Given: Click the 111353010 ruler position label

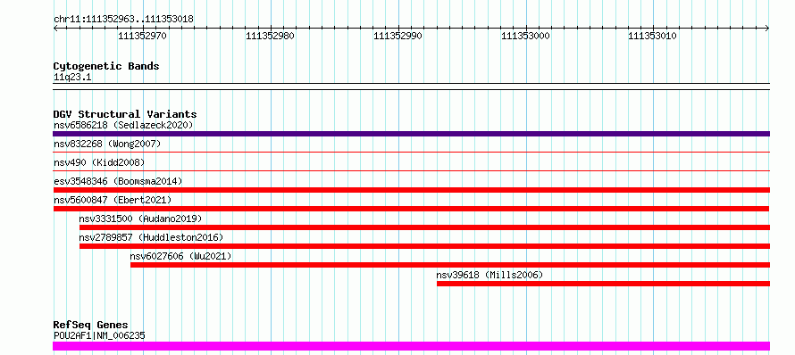Looking at the screenshot, I should pyautogui.click(x=653, y=36).
